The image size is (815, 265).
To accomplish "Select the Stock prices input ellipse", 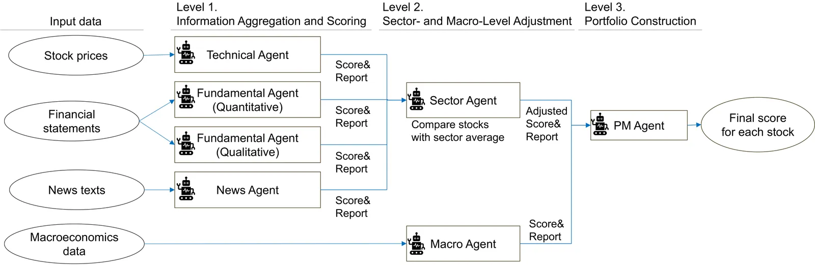I will (76, 55).
